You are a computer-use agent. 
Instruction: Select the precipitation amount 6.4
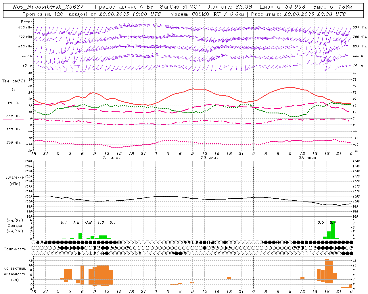click(x=333, y=222)
